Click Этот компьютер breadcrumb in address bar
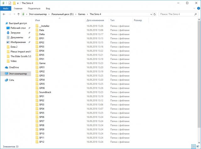Image resolution: width=201 pixels, height=149 pixels. click(38, 14)
